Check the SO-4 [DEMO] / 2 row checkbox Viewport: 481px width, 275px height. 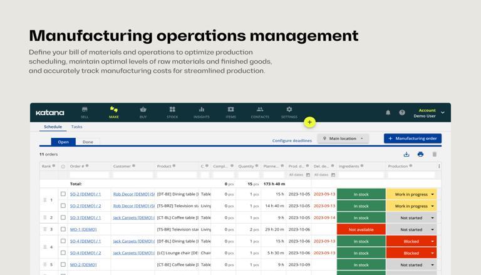pyautogui.click(x=63, y=252)
